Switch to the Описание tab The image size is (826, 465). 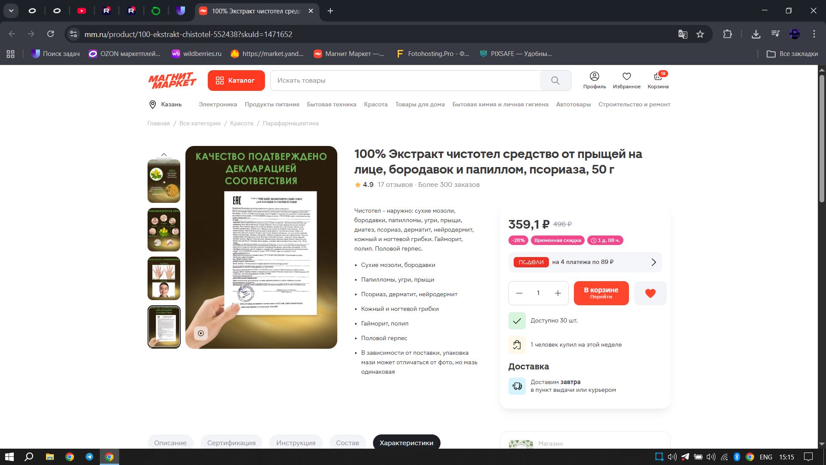pos(170,443)
